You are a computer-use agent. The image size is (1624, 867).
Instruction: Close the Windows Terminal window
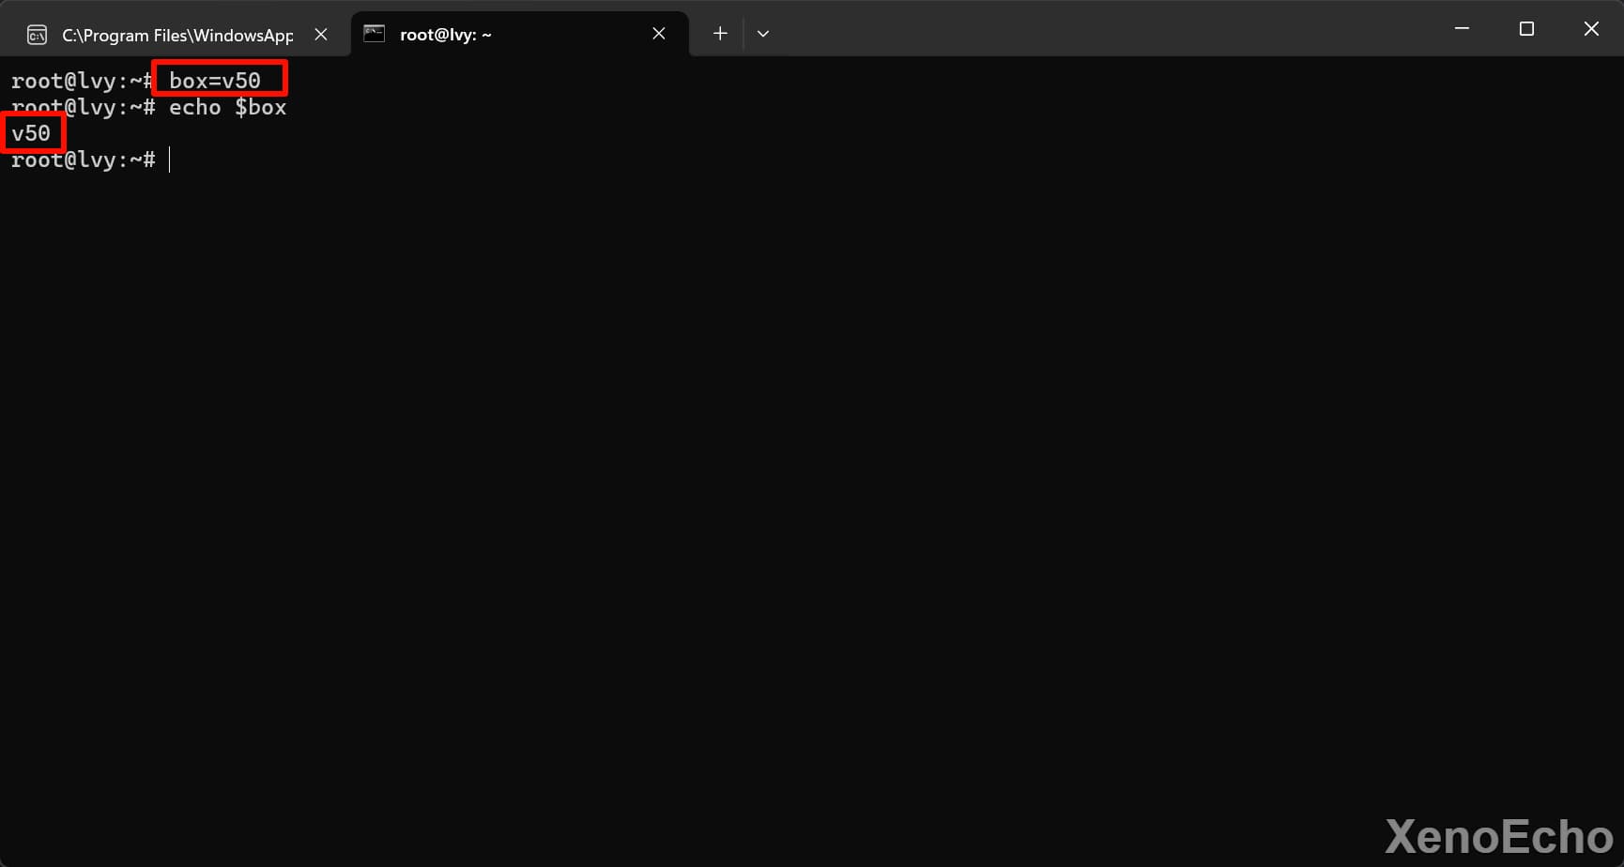click(1591, 29)
